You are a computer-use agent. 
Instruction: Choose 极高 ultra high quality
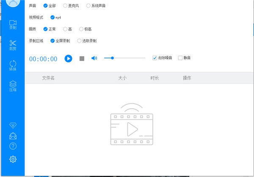[x=81, y=29]
